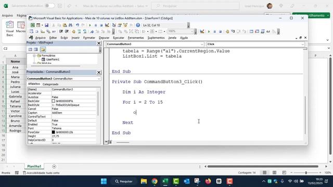
Task: Select the Planilha1 sheet tab in Excel
Action: click(34, 166)
